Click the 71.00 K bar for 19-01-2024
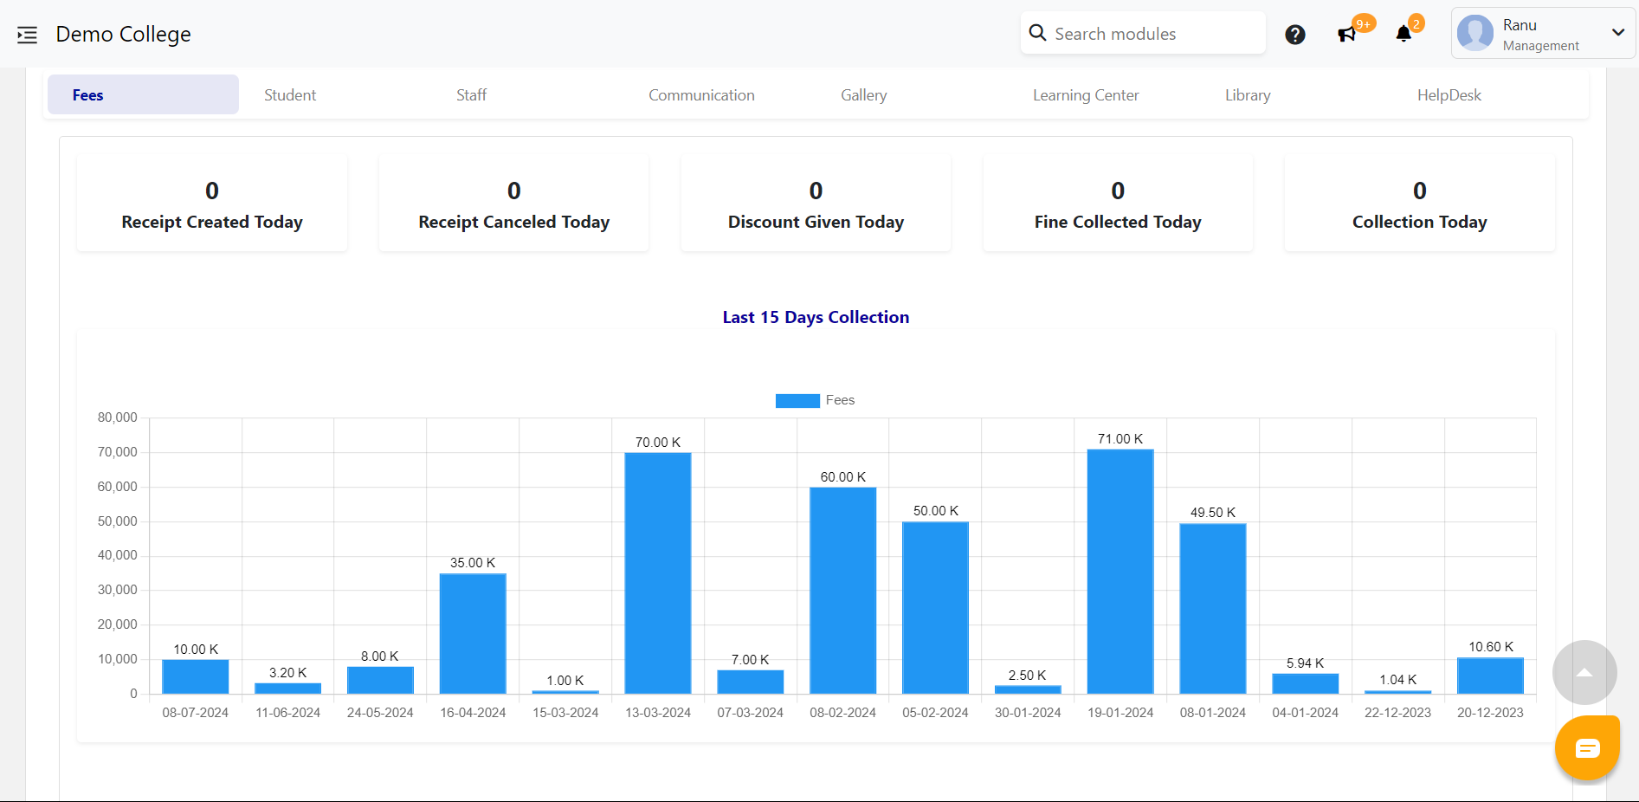The width and height of the screenshot is (1639, 802). click(1120, 571)
